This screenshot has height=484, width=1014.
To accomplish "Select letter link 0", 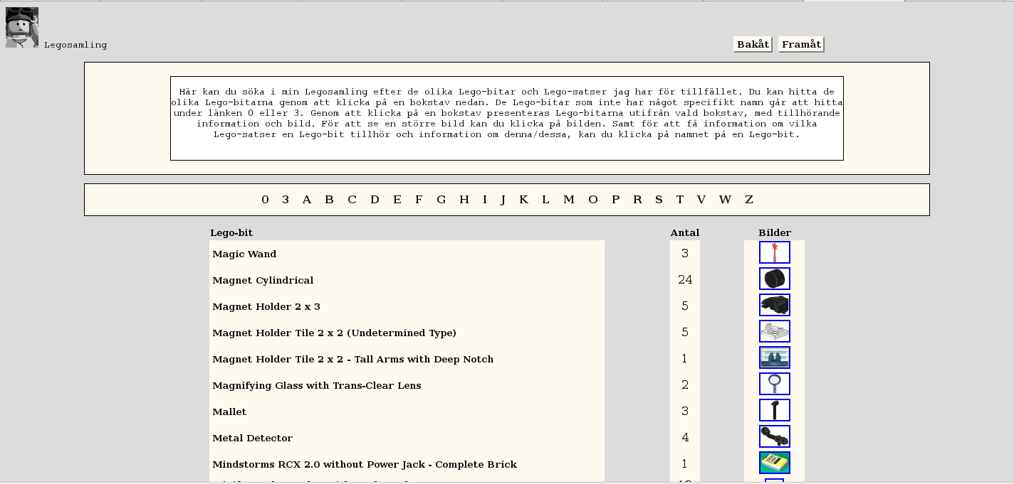I will [x=265, y=200].
